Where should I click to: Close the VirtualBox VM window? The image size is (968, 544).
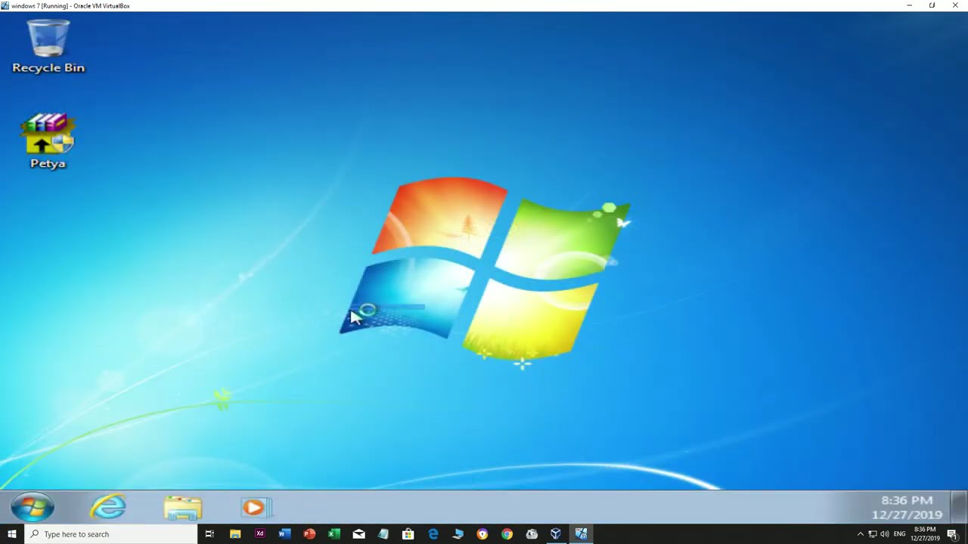coord(955,5)
